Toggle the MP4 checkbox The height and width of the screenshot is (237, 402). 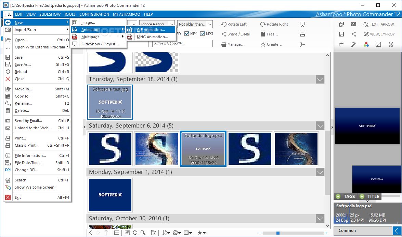pyautogui.click(x=187, y=34)
